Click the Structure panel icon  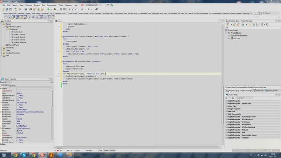pyautogui.click(x=2, y=21)
